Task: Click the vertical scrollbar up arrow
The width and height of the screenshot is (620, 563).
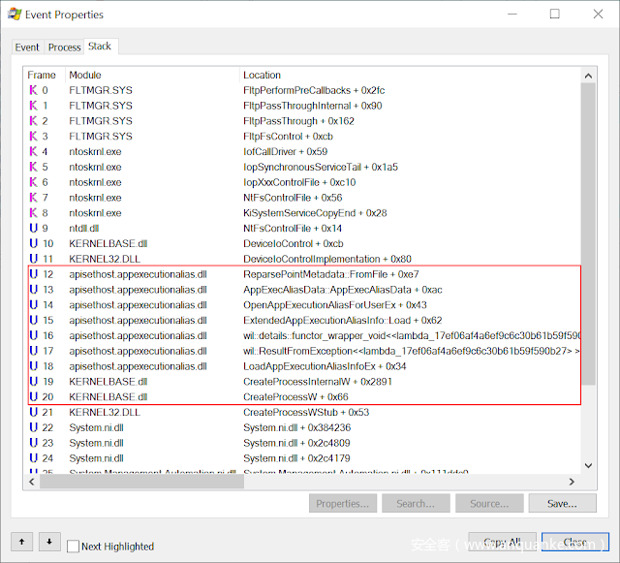Action: tap(588, 76)
